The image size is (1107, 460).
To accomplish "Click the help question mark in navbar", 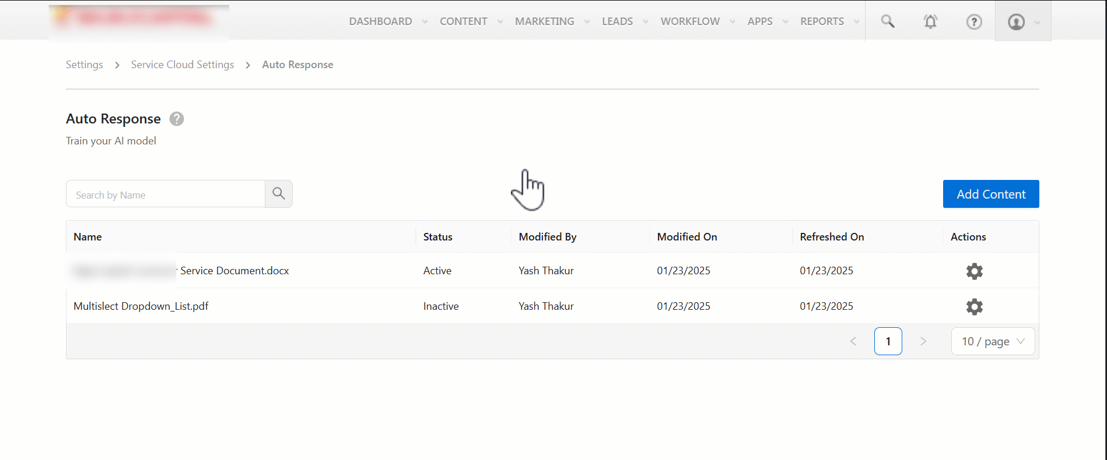I will tap(973, 22).
